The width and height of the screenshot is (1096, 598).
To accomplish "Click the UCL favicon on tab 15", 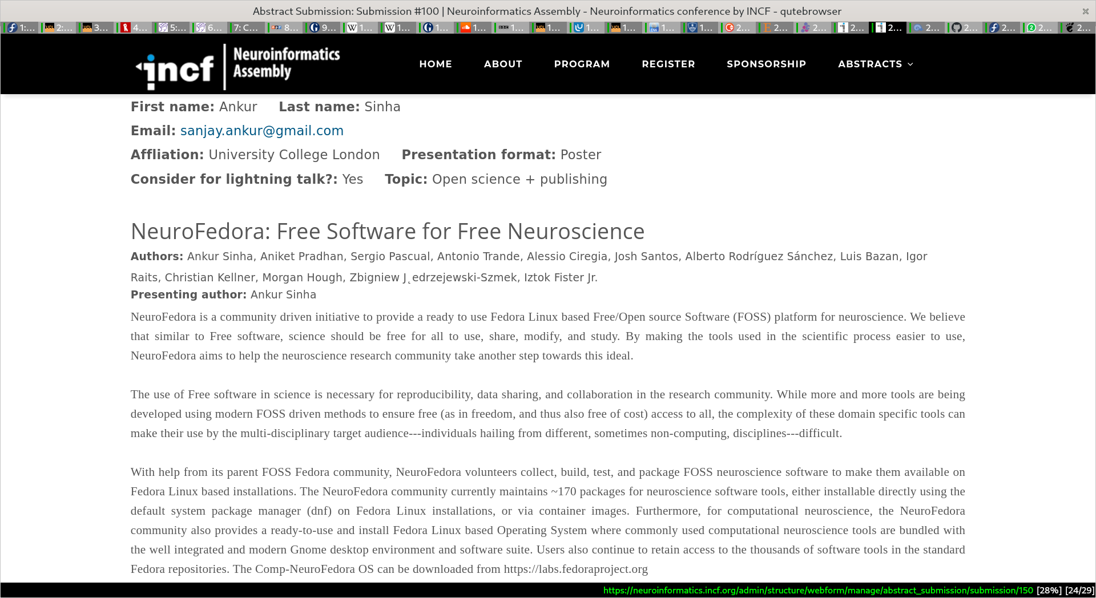I will coord(541,27).
